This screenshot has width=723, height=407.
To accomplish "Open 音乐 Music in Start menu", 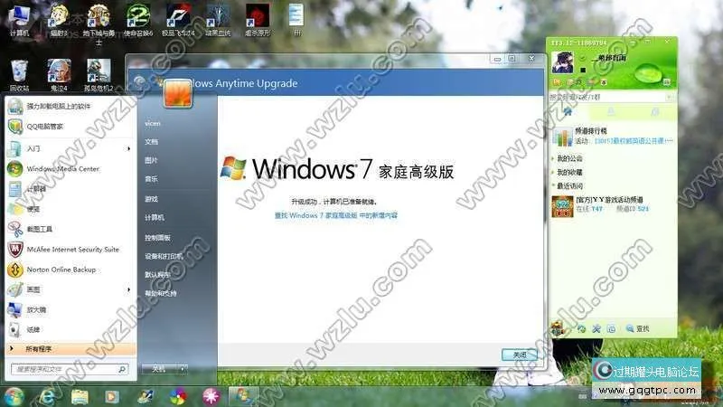I will point(151,179).
